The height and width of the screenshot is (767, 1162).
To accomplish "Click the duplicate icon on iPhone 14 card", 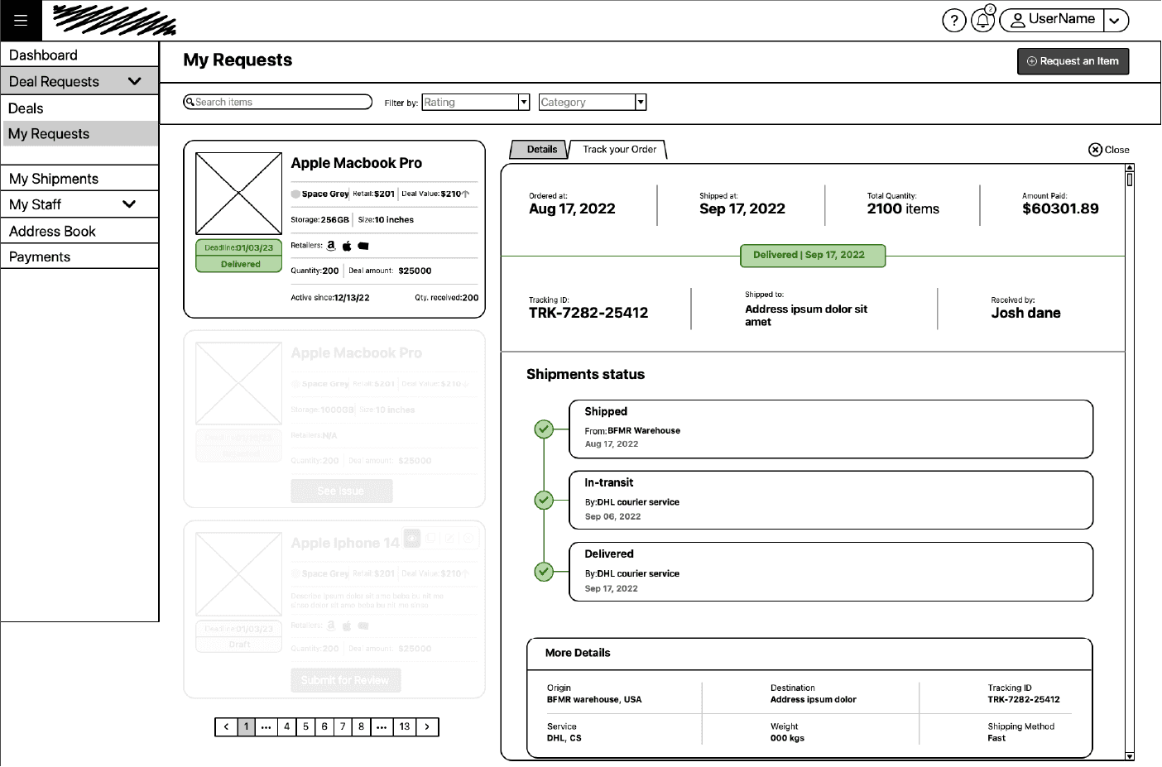I will click(x=431, y=538).
